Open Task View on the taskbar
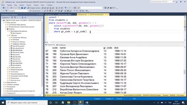Screen dimensions: 187x105 point(56,102)
